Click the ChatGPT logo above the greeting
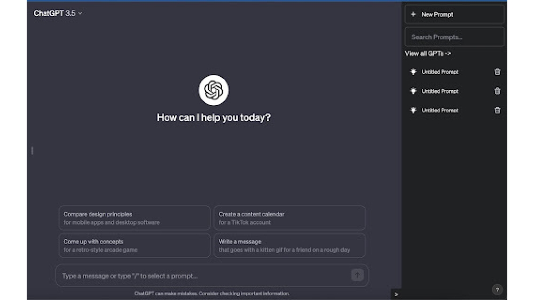534x300 pixels. point(214,90)
